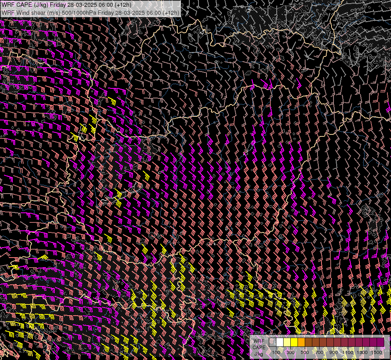Select the orange CAPE legend swatch

[x=301, y=342]
